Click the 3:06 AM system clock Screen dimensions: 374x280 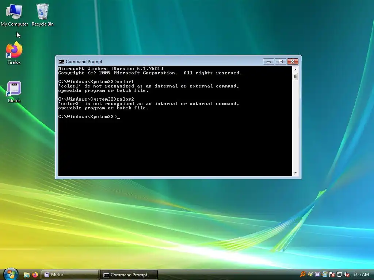[360, 275]
